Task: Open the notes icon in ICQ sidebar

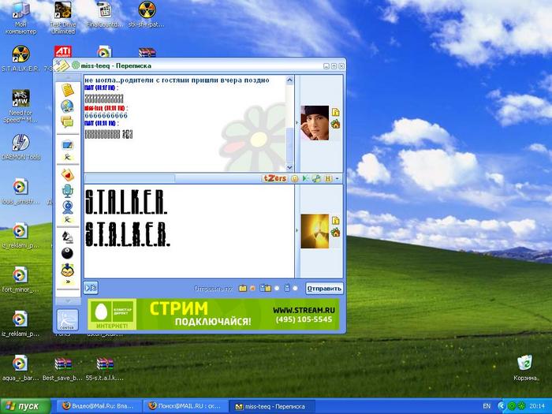Action: 67,90
